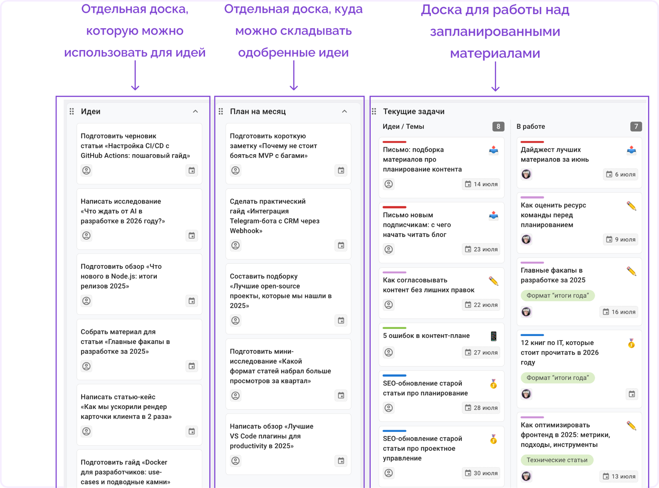Click the drag handle beside Идеи board
This screenshot has height=488, width=659.
[x=72, y=112]
